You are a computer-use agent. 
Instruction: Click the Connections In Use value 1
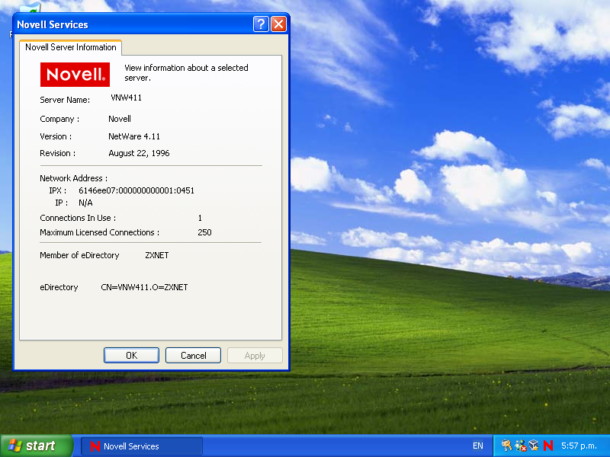[200, 218]
